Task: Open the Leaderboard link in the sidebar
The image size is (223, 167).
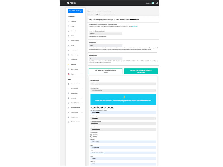Action: point(74,60)
